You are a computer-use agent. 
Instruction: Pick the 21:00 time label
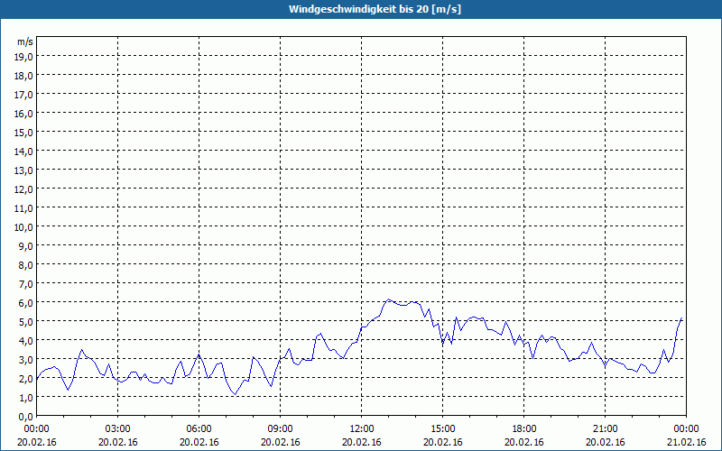pos(605,429)
